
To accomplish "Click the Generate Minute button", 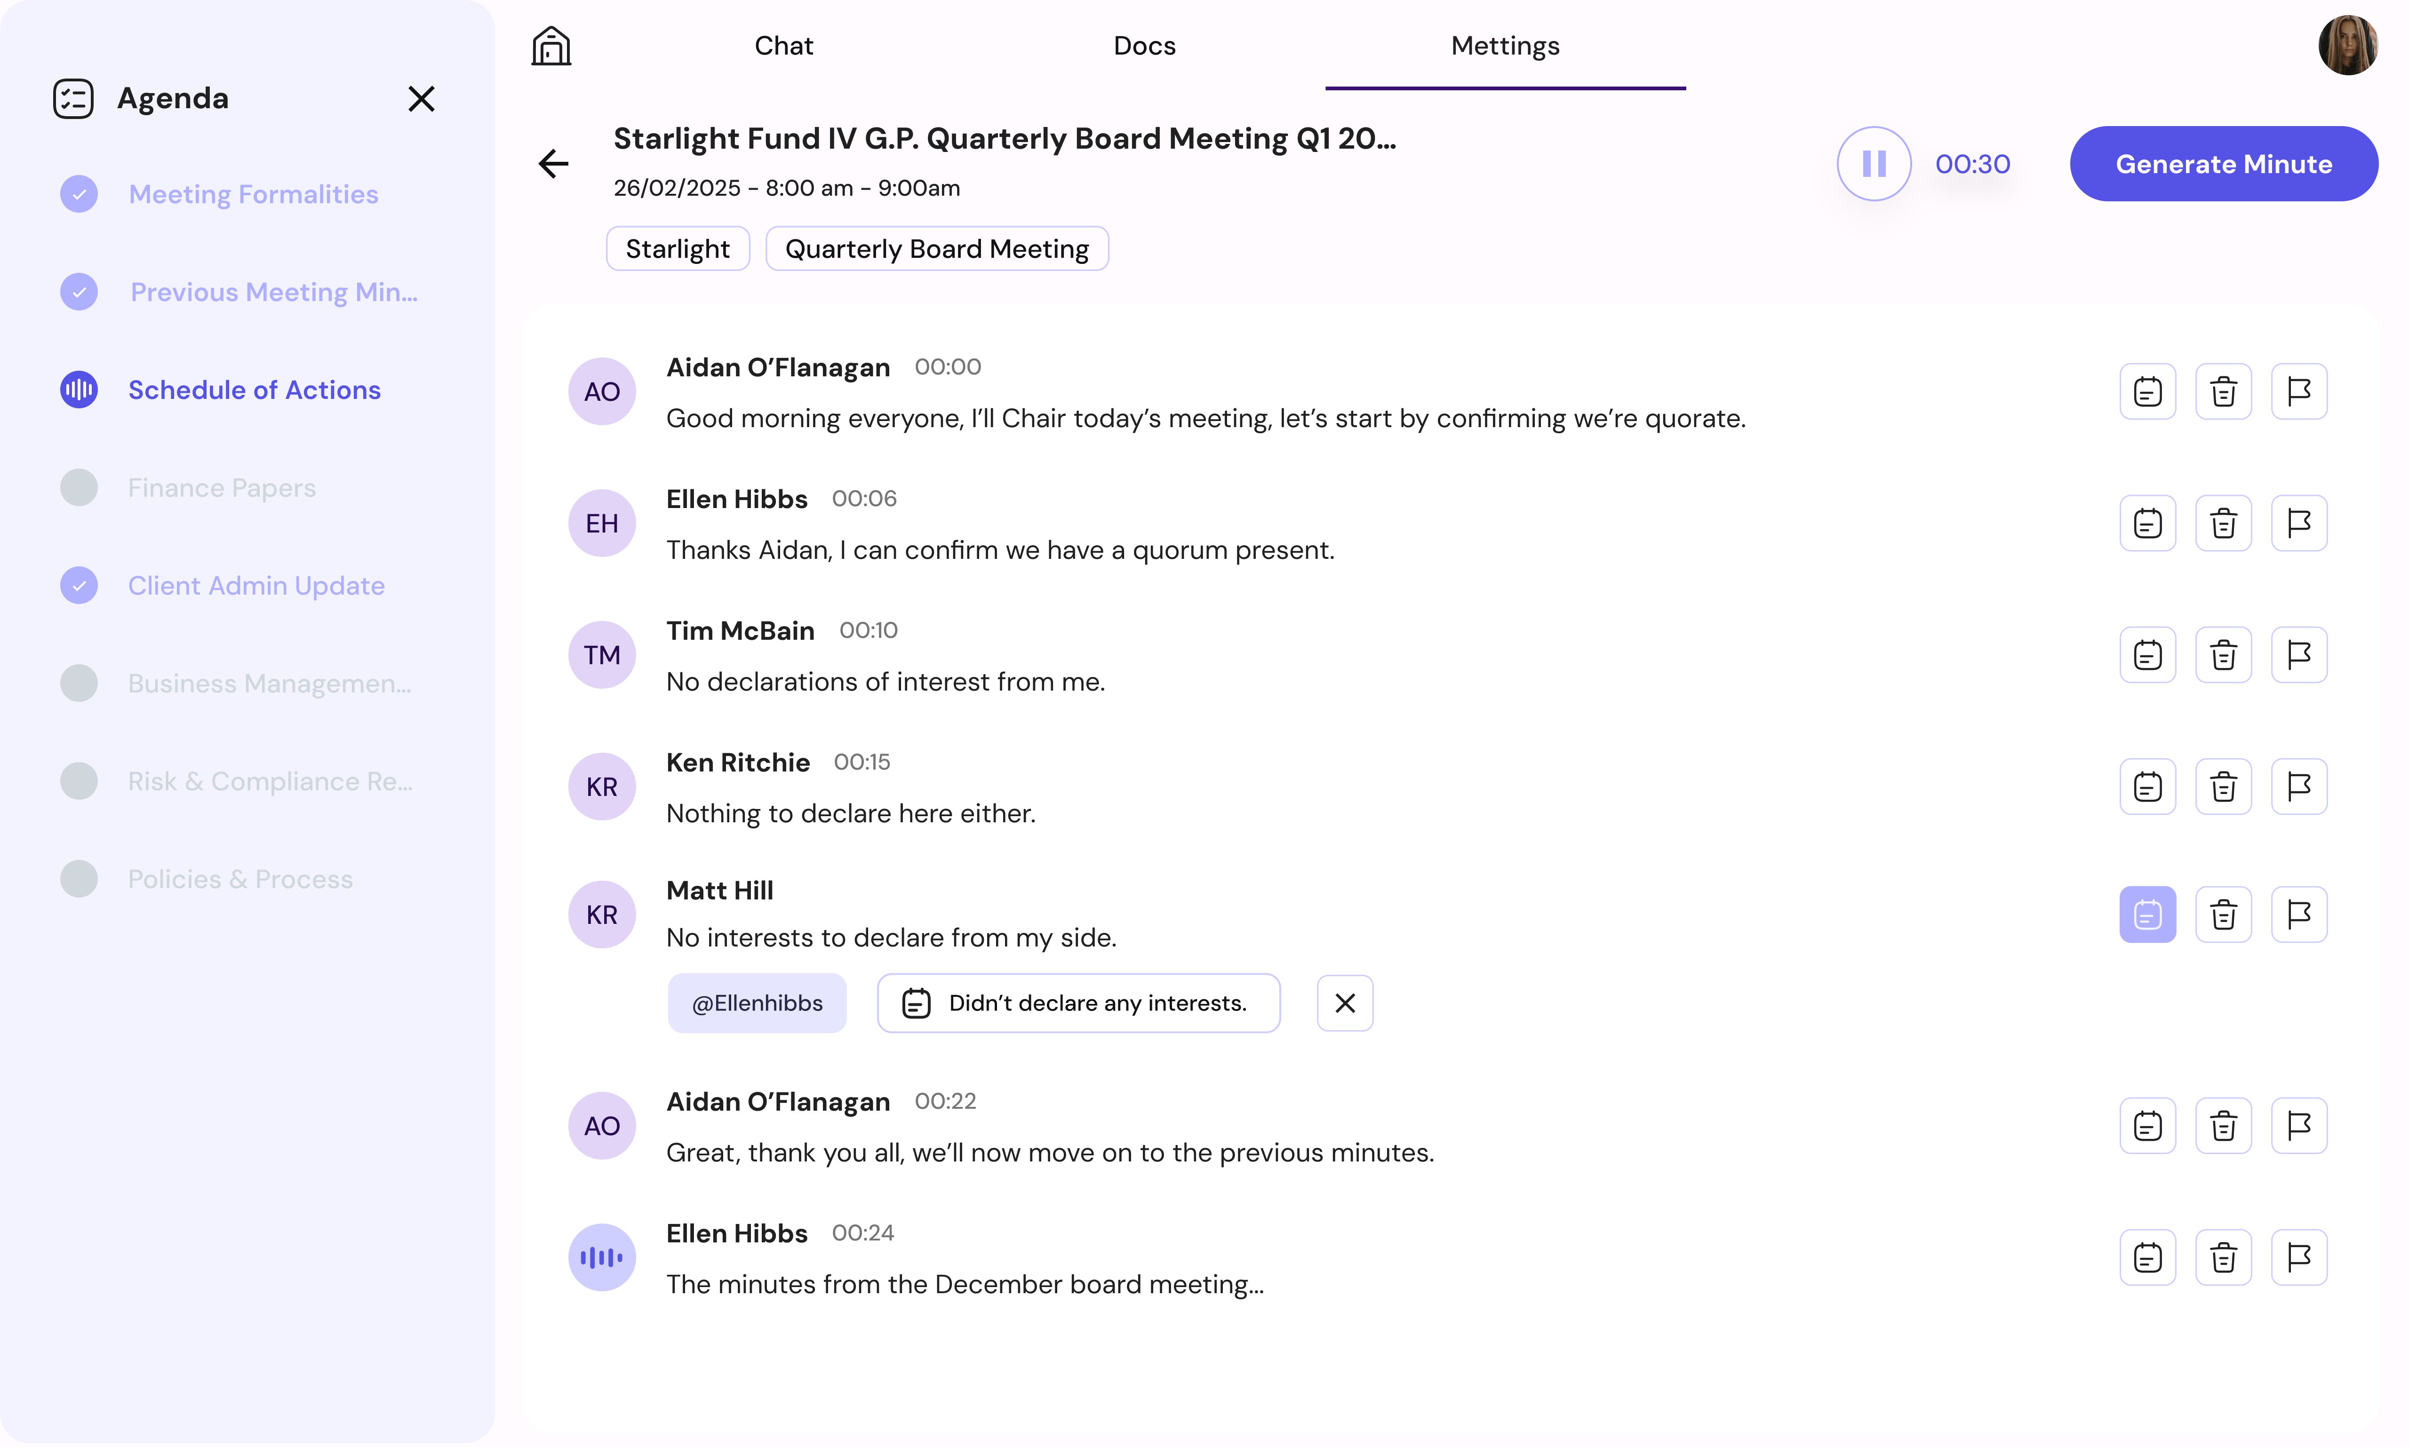I will [2224, 164].
